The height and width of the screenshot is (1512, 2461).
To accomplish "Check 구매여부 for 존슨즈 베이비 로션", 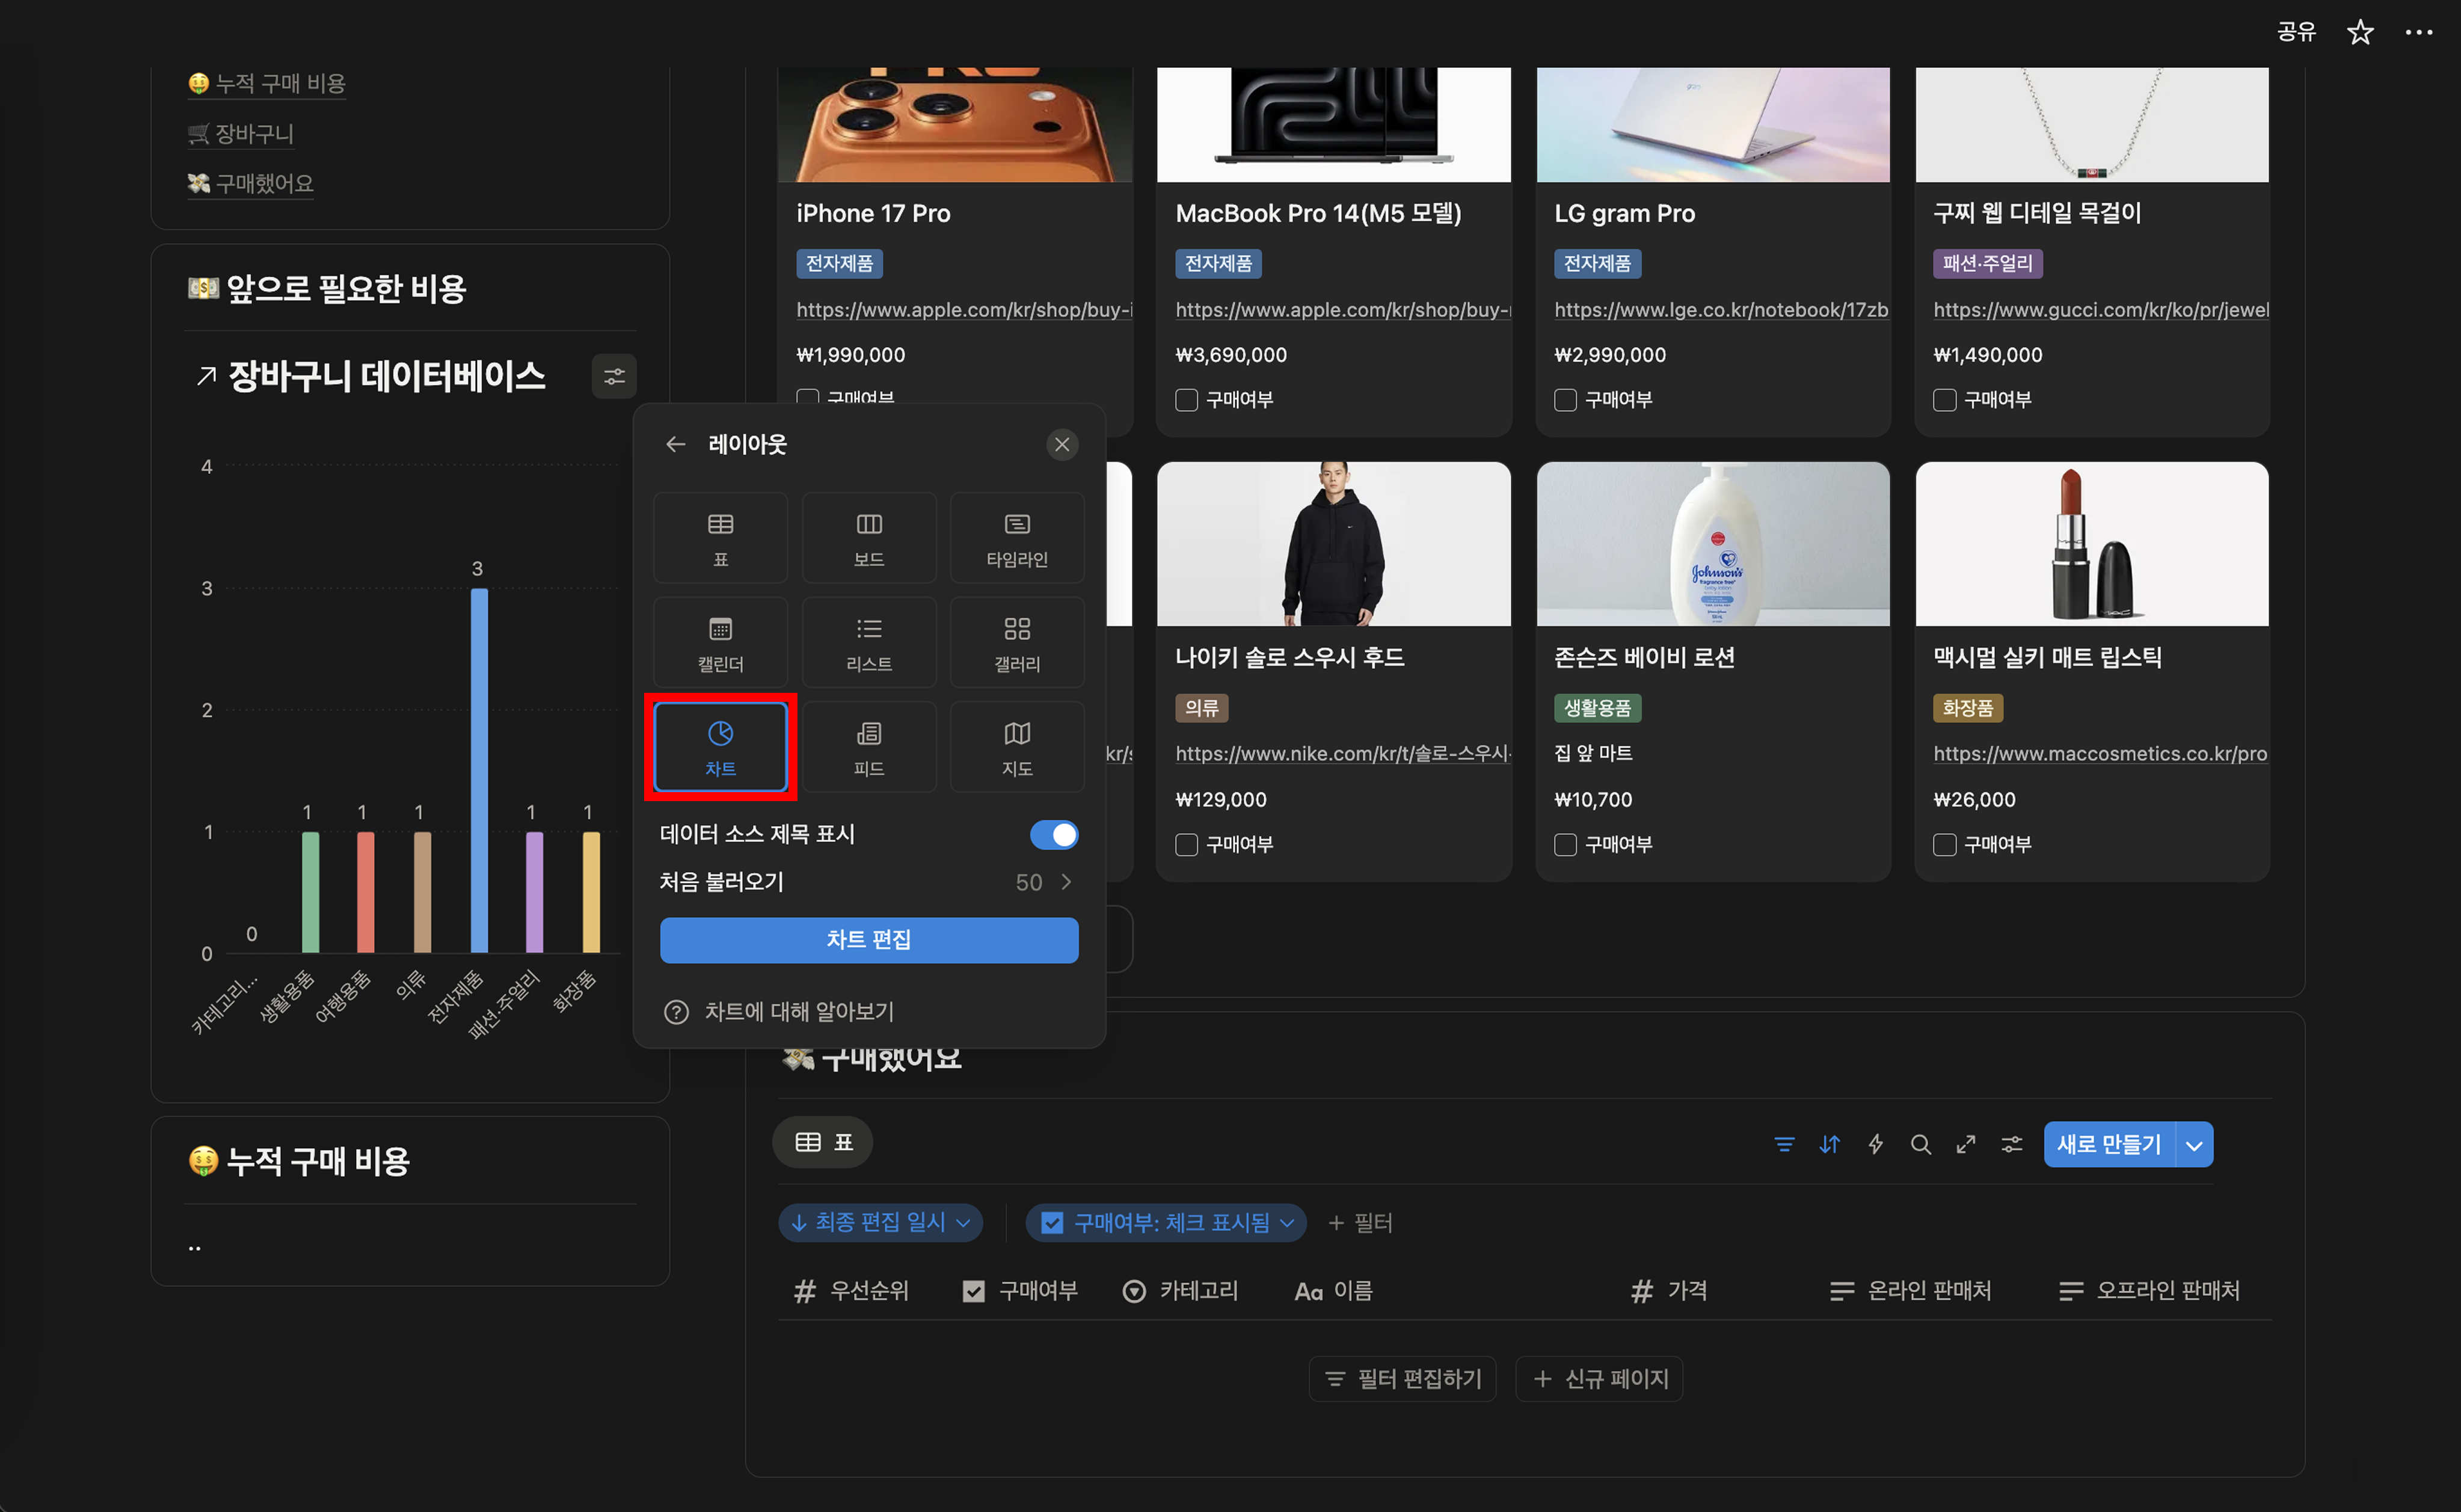I will (1565, 845).
